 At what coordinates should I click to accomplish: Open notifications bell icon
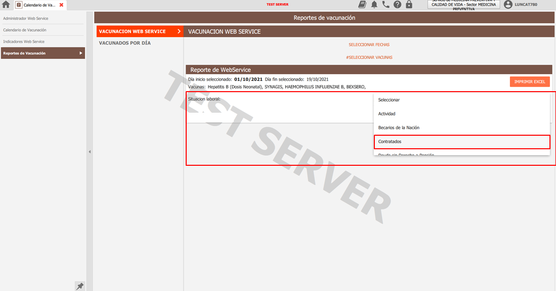[374, 5]
